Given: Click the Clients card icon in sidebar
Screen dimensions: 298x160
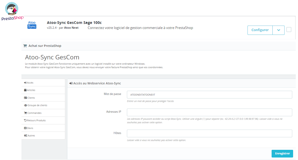Looking at the screenshot, I should pyautogui.click(x=25, y=98).
